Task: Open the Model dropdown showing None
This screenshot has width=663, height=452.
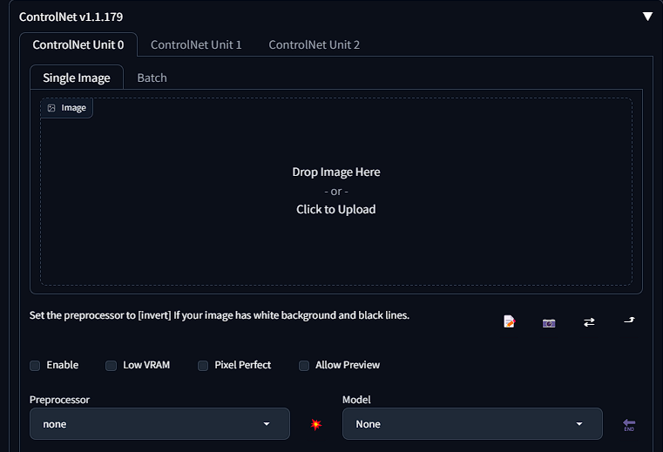Action: click(472, 423)
